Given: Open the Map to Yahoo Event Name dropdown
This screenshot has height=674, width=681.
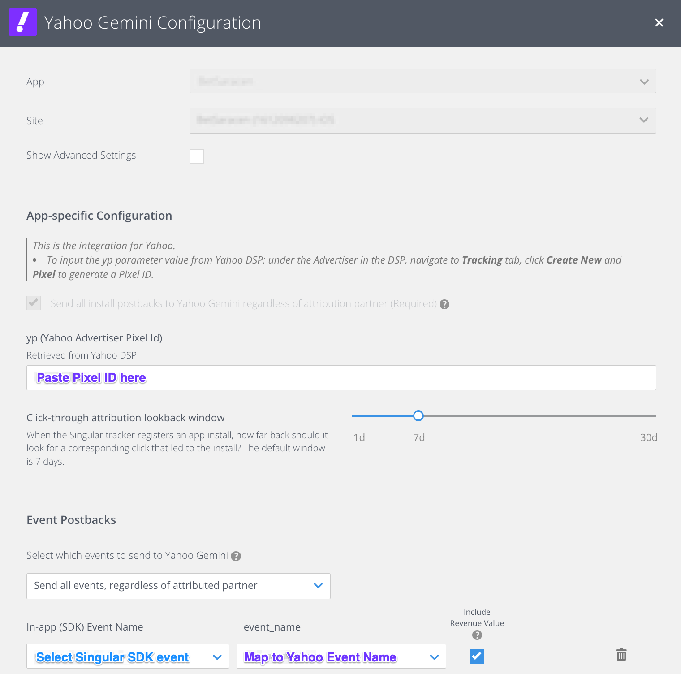Looking at the screenshot, I should pos(341,657).
